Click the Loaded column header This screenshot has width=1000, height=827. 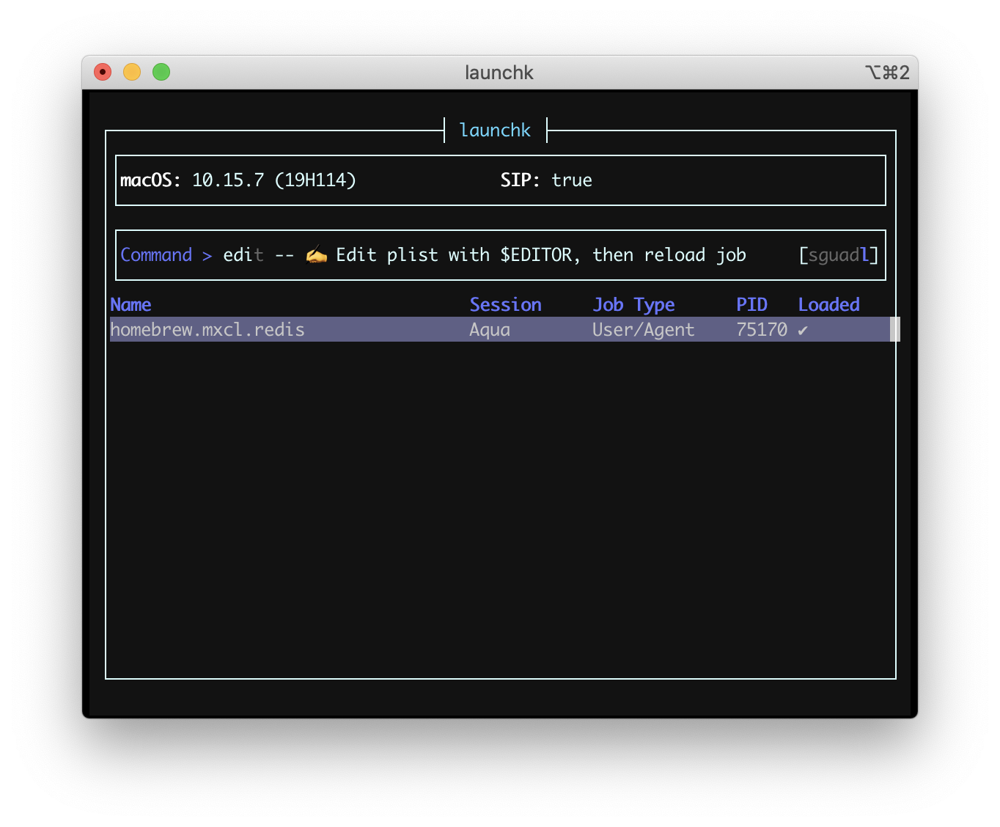point(828,305)
